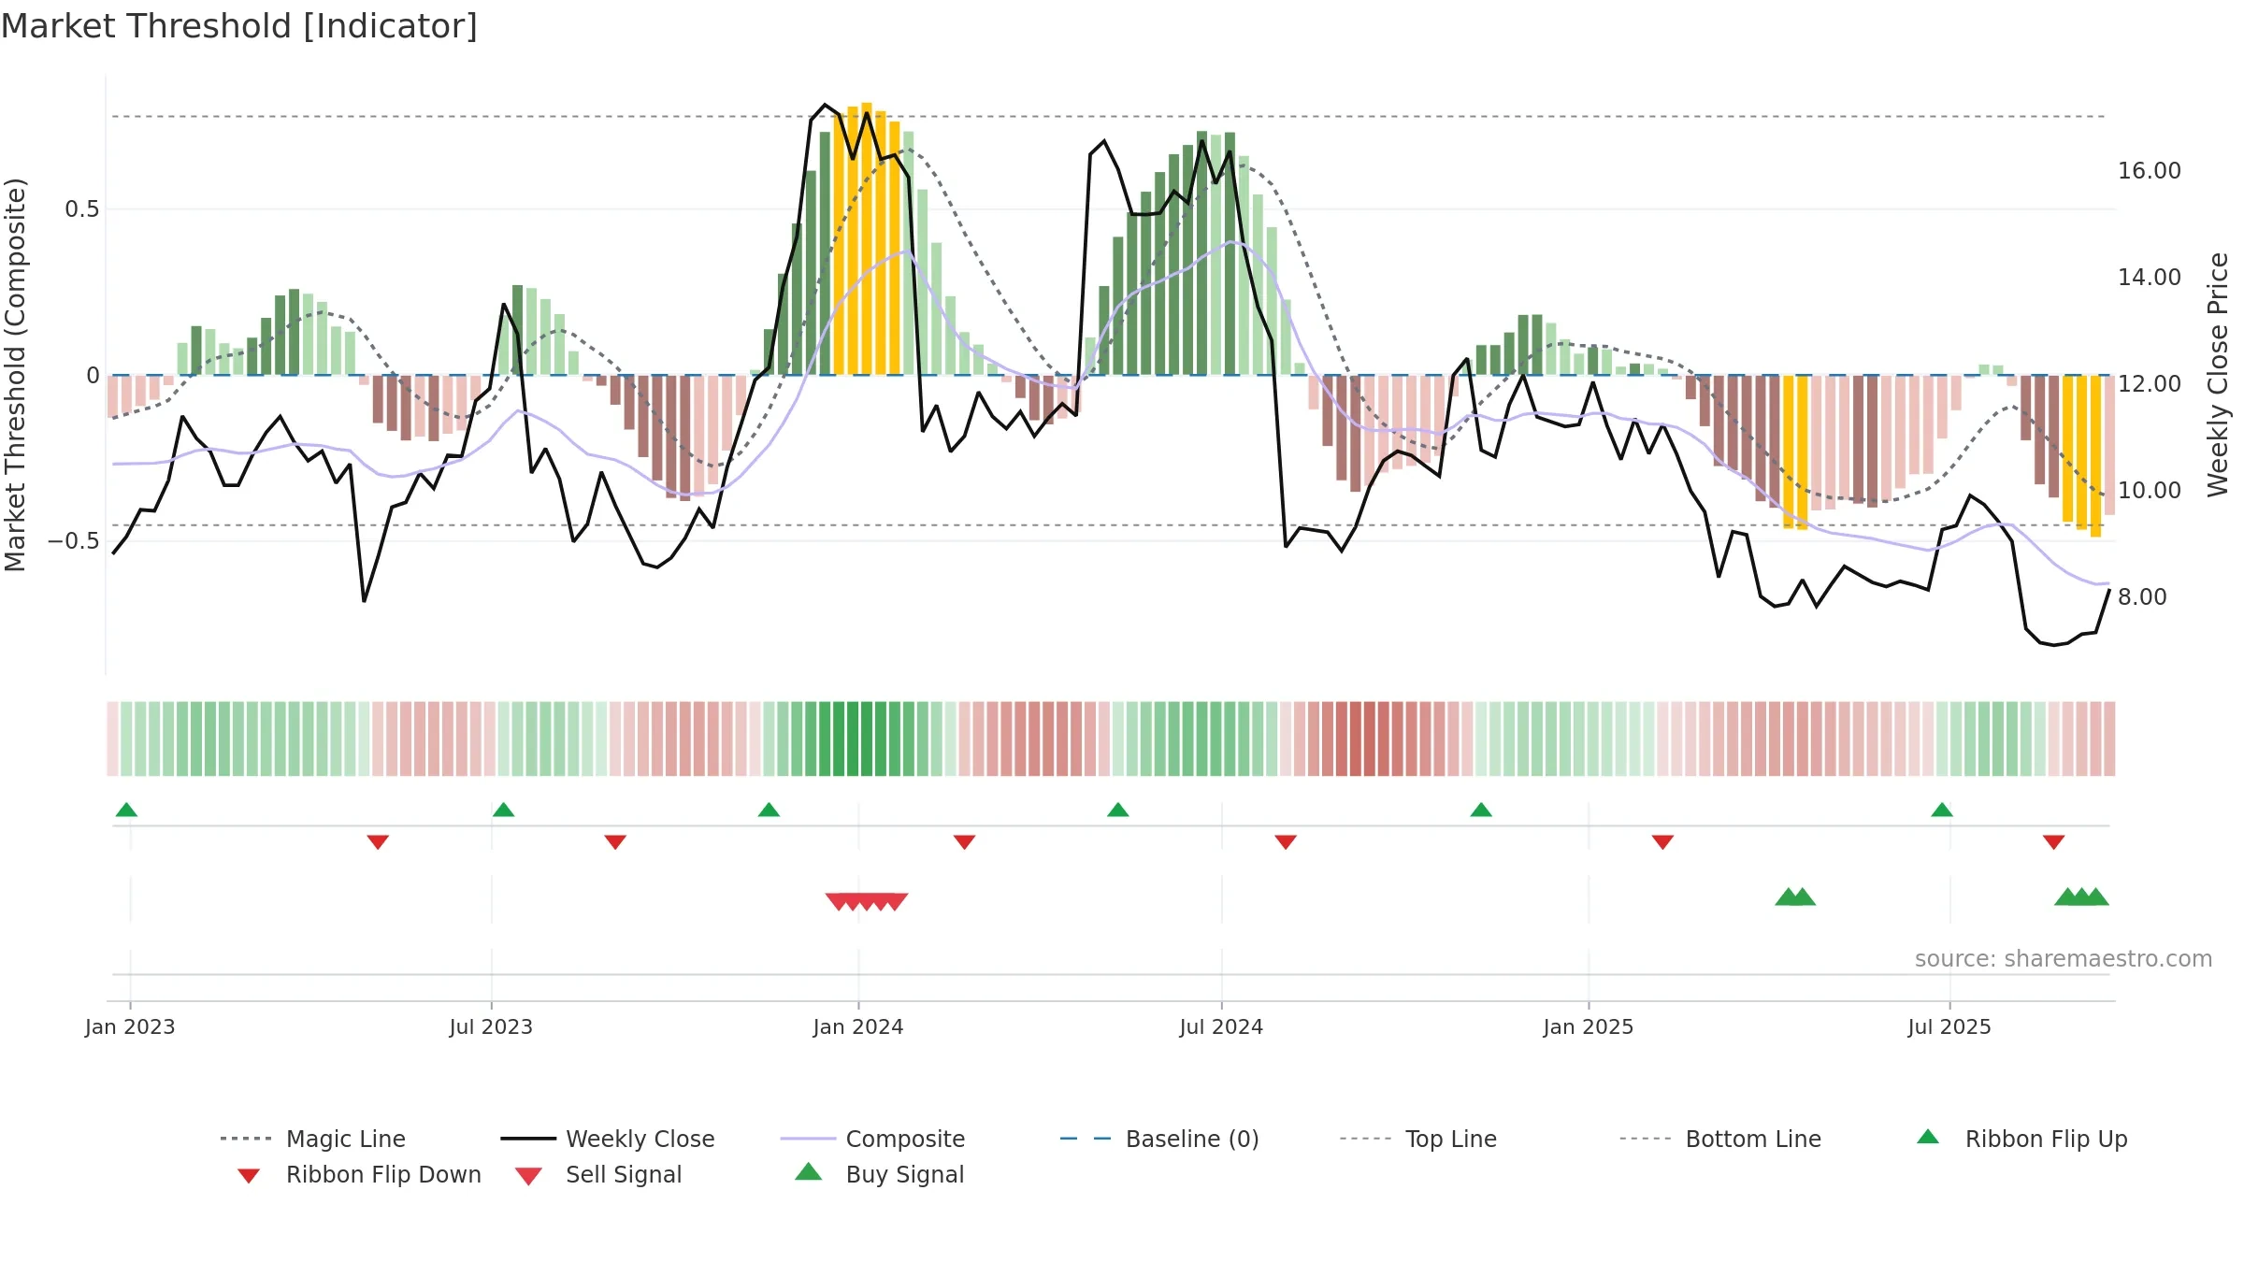
Task: Click the Market Threshold (Composite) axis title
Action: [15, 374]
